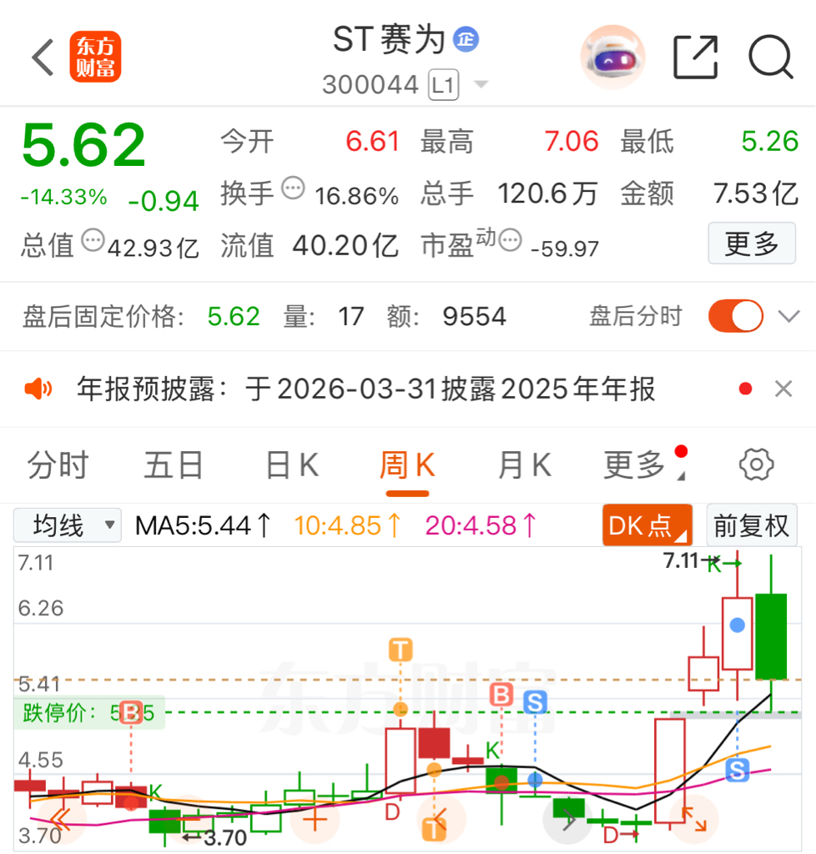The image size is (816, 854).
Task: Tap the grey right-arrow chart icon
Action: coord(567,819)
